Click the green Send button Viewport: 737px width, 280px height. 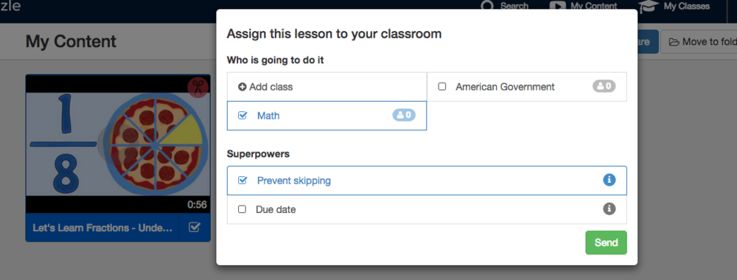tap(606, 242)
